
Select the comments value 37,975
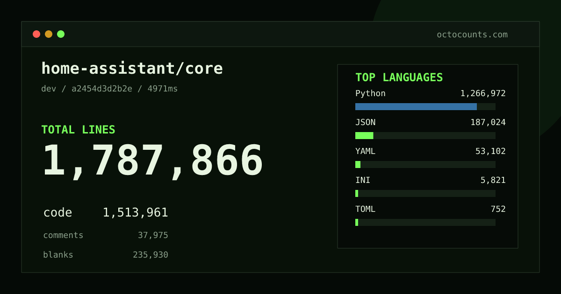153,235
